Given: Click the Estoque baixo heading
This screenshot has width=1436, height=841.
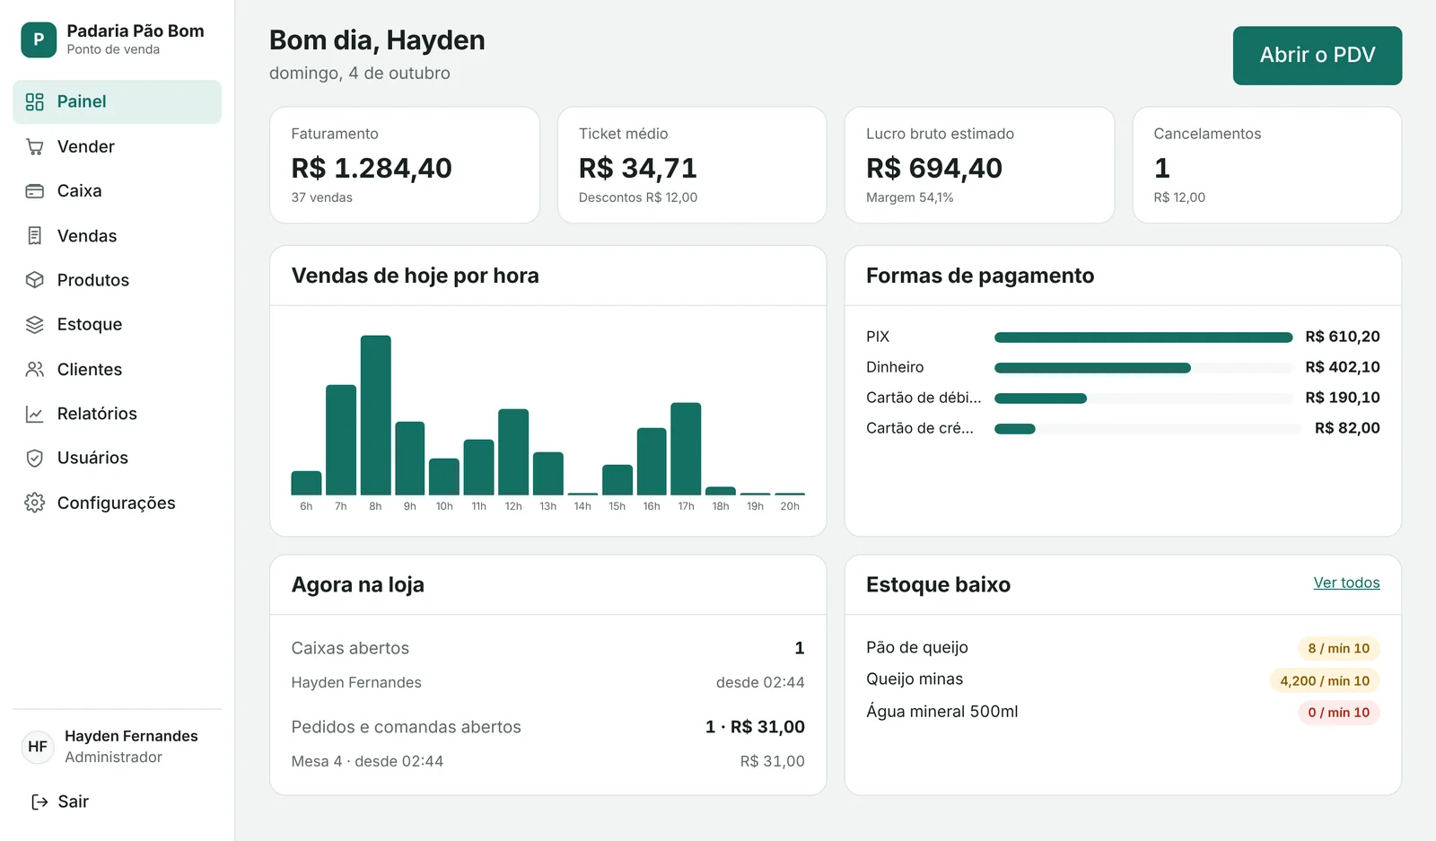Looking at the screenshot, I should pyautogui.click(x=938, y=584).
